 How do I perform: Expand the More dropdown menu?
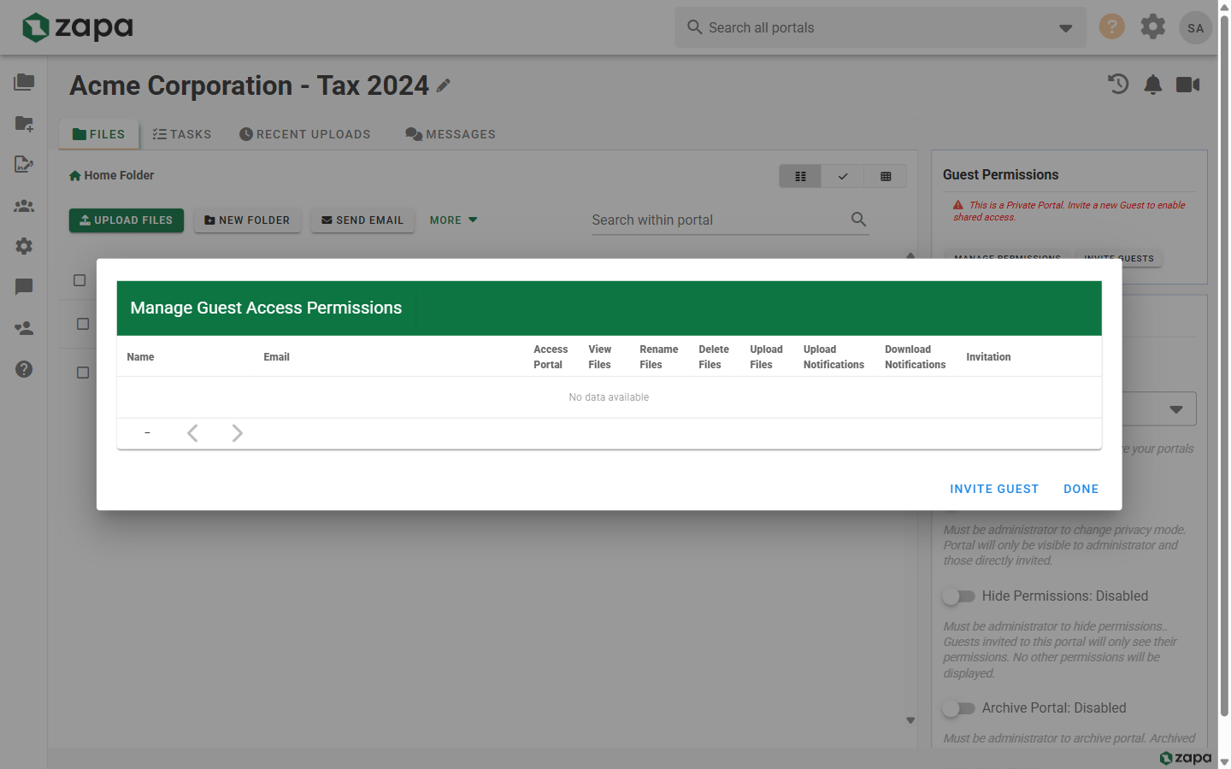[454, 220]
